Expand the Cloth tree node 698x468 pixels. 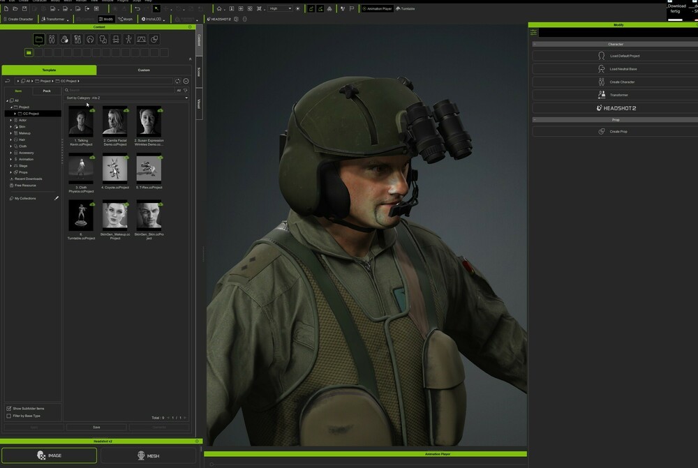click(10, 146)
